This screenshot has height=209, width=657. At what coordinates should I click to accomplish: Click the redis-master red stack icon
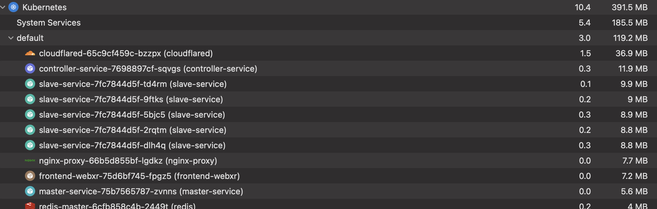point(30,205)
